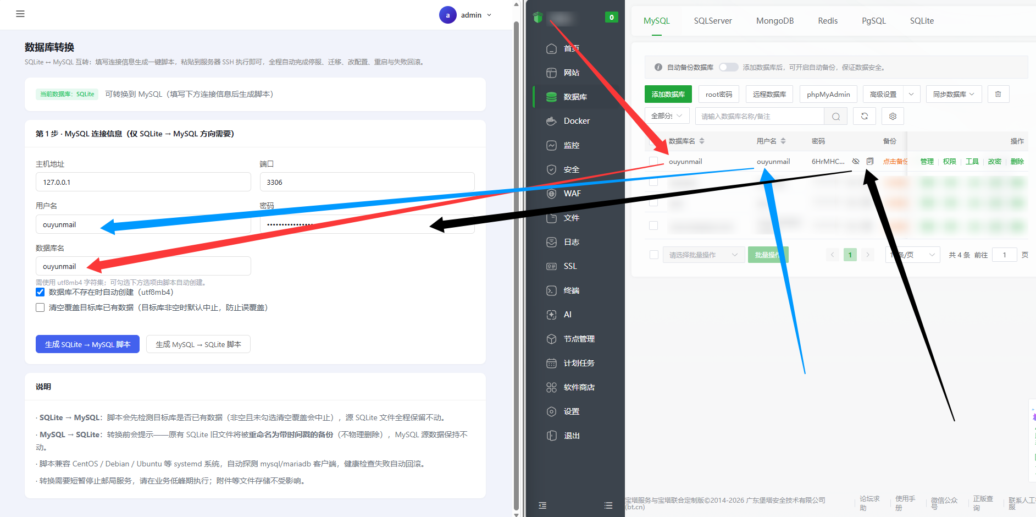The width and height of the screenshot is (1036, 517).
Task: Toggle the auto backup database switch
Action: click(x=728, y=67)
